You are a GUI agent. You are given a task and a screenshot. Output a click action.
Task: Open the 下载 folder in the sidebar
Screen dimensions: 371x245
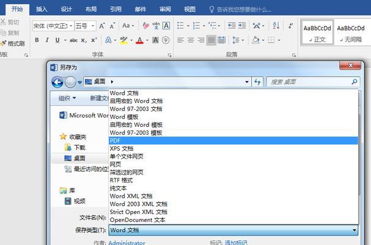pos(75,148)
